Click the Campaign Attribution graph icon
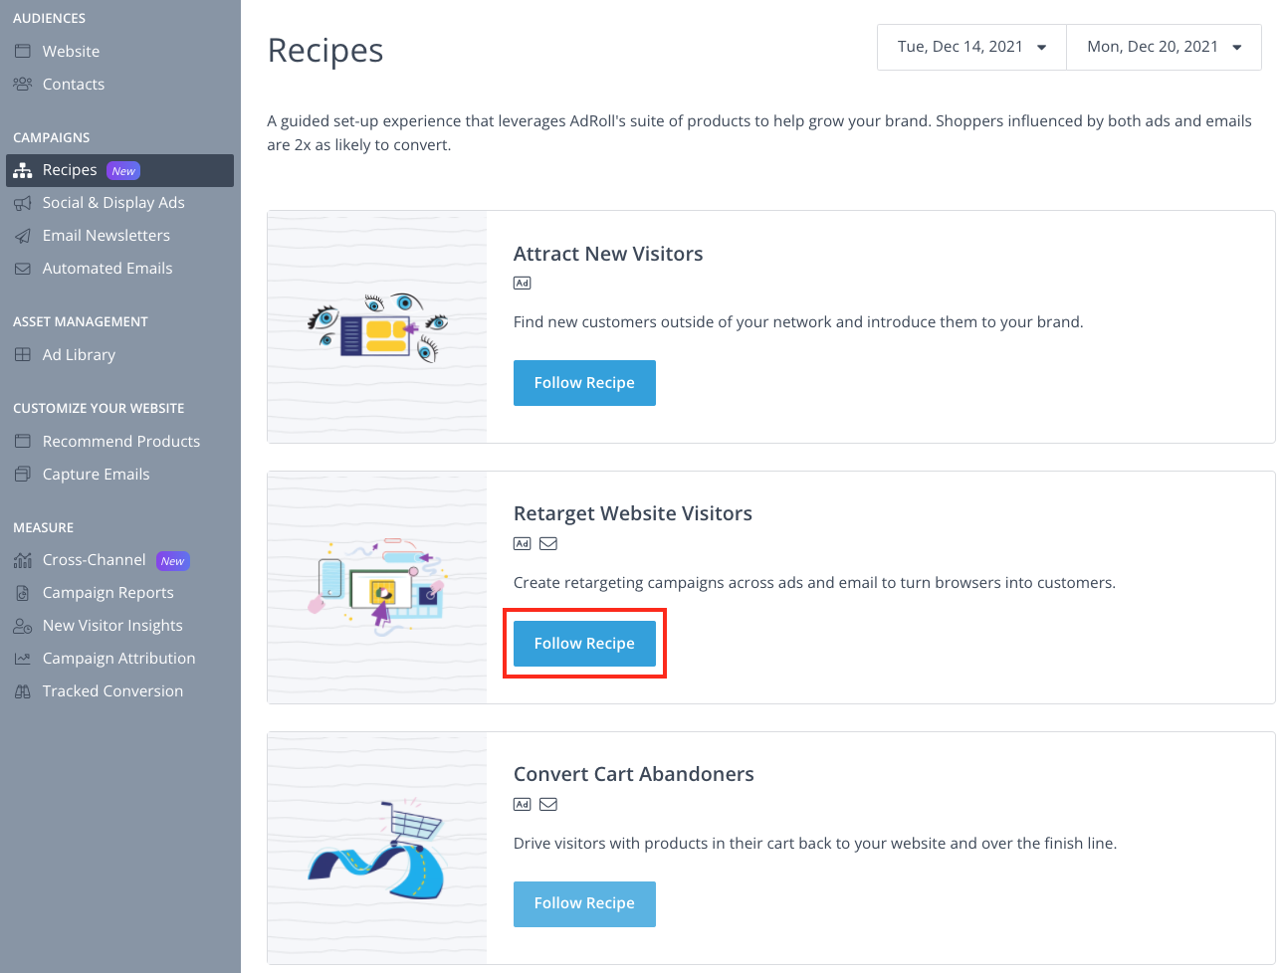1283x973 pixels. (23, 659)
